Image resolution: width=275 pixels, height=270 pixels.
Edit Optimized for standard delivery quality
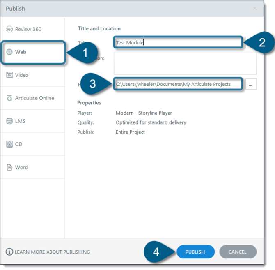tap(151, 122)
